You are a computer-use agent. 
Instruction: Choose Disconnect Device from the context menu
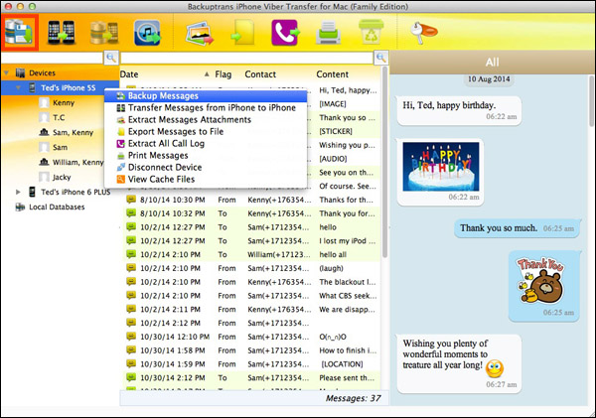pyautogui.click(x=206, y=167)
